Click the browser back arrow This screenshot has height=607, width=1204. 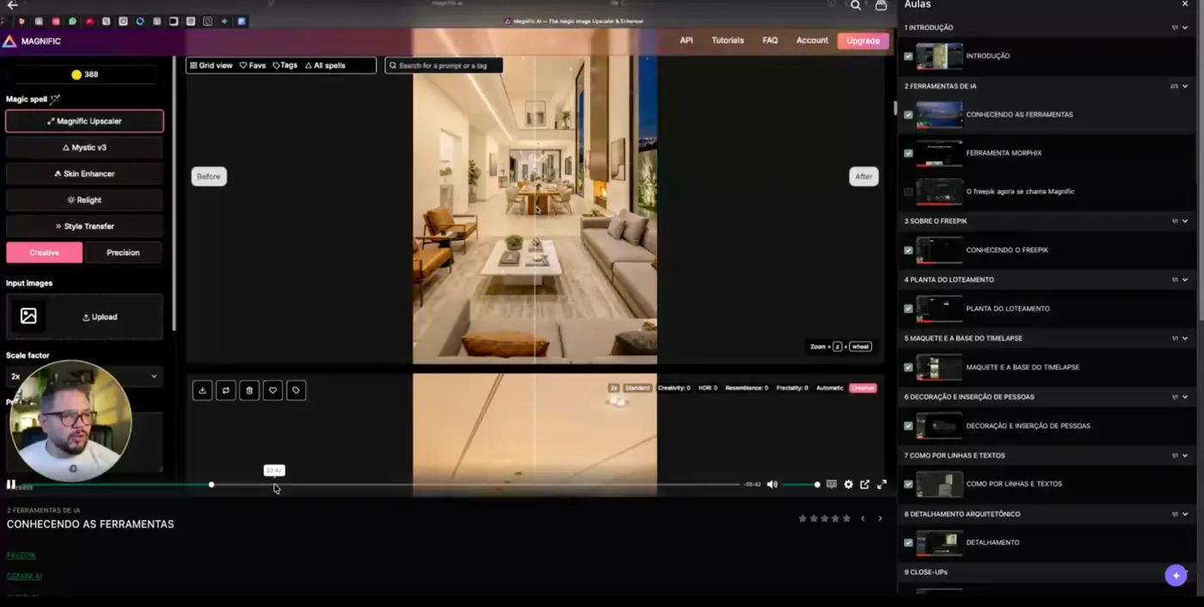(12, 5)
